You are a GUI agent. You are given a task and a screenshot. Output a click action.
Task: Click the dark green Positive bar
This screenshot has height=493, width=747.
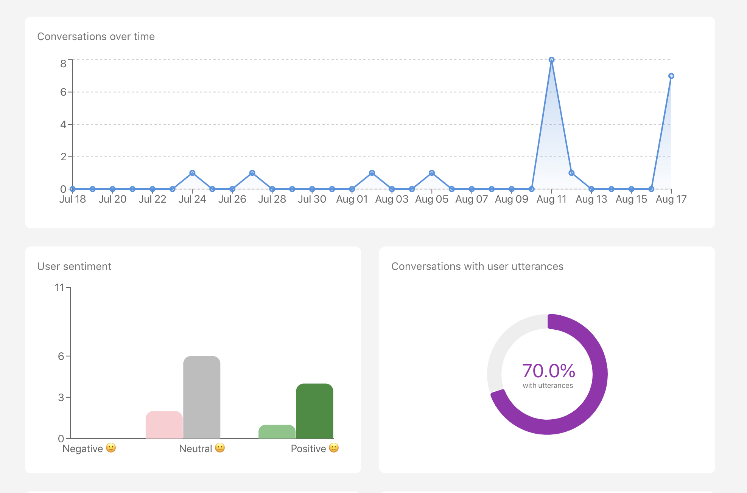(314, 411)
